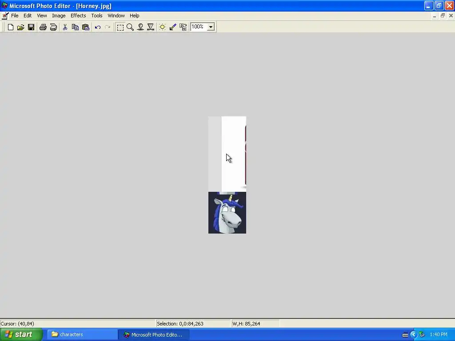Switch to characters folder taskbar button
This screenshot has height=341, width=455.
pos(82,335)
